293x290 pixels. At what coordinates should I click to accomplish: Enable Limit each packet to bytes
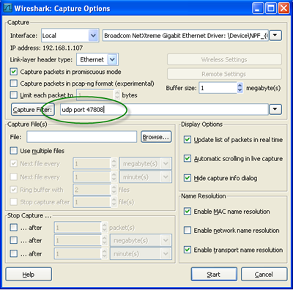tap(14, 95)
